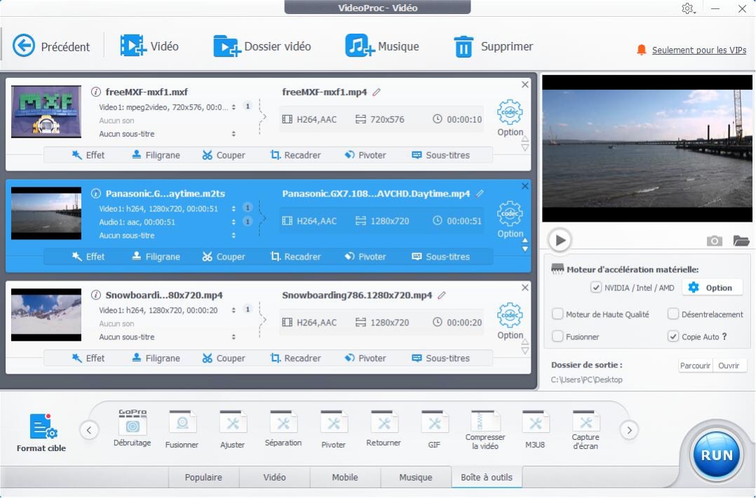Expand Aucun sous-titre dropdown for freeMXF video
756x498 pixels.
tap(234, 134)
